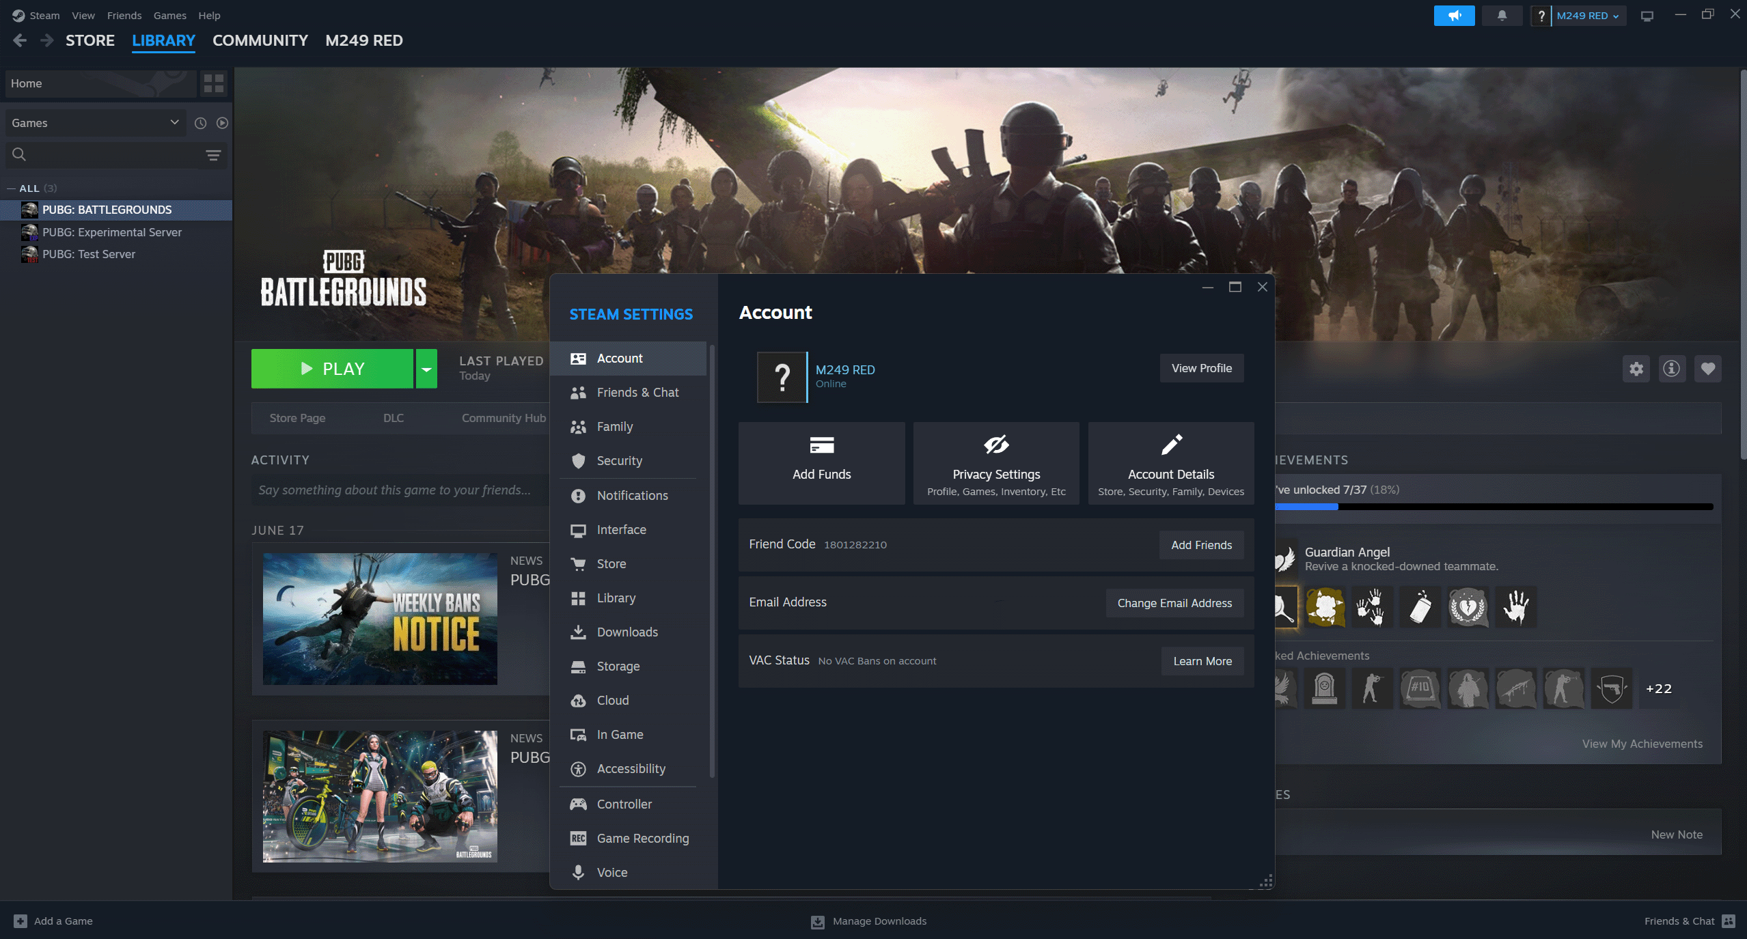Open the Friends menu

coord(124,15)
